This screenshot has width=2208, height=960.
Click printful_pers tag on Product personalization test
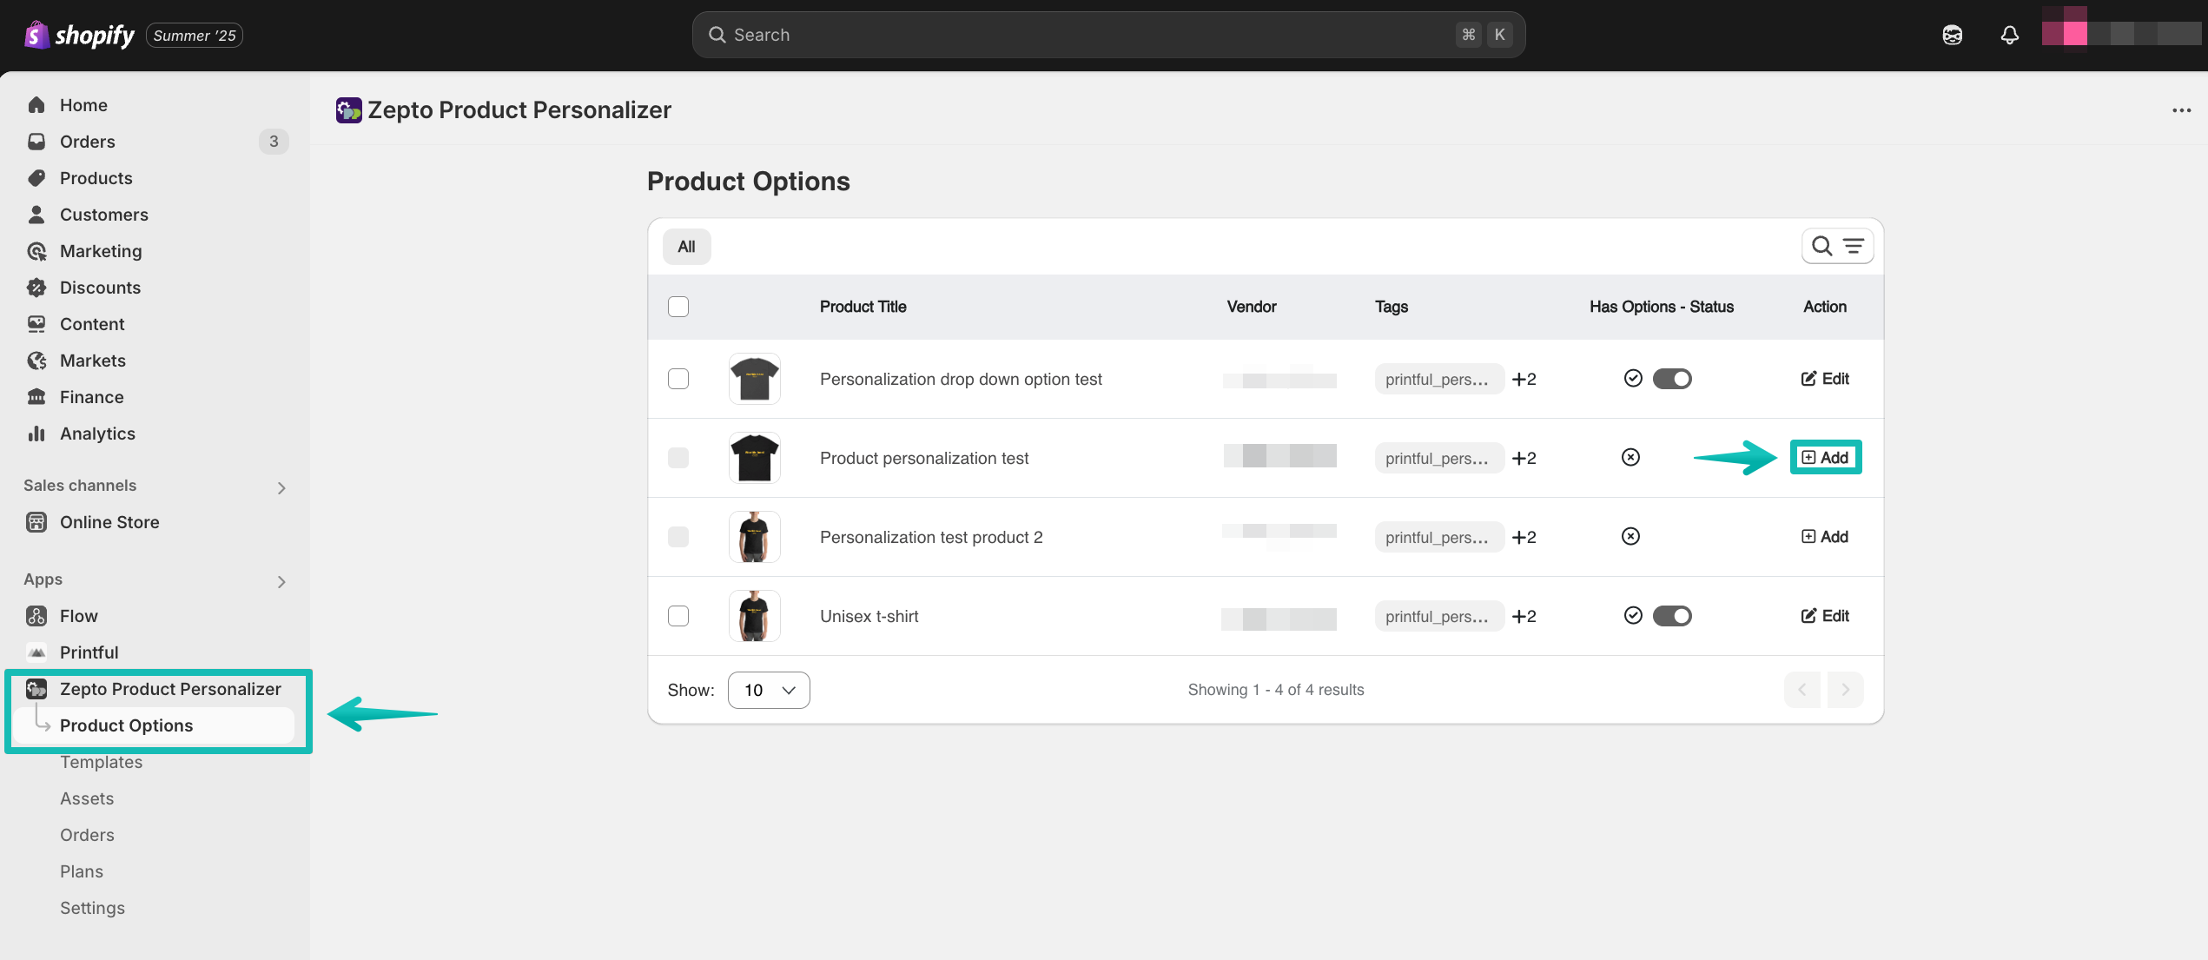1438,458
